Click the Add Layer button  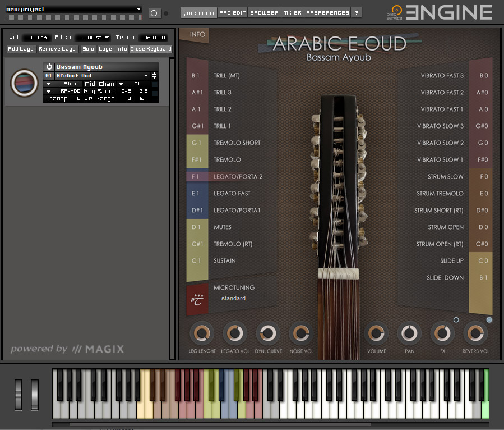pyautogui.click(x=22, y=49)
